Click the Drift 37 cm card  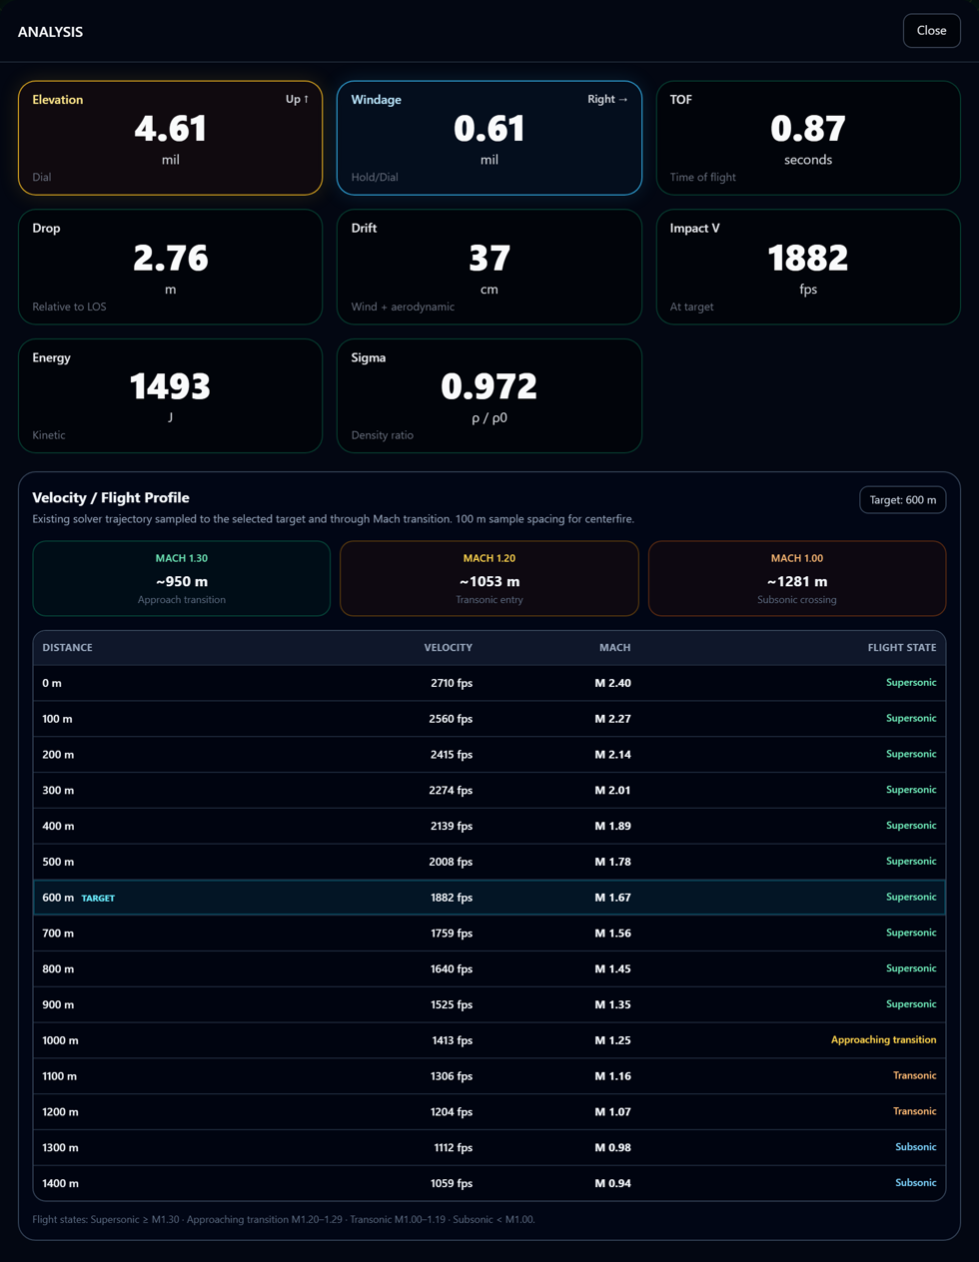click(489, 267)
